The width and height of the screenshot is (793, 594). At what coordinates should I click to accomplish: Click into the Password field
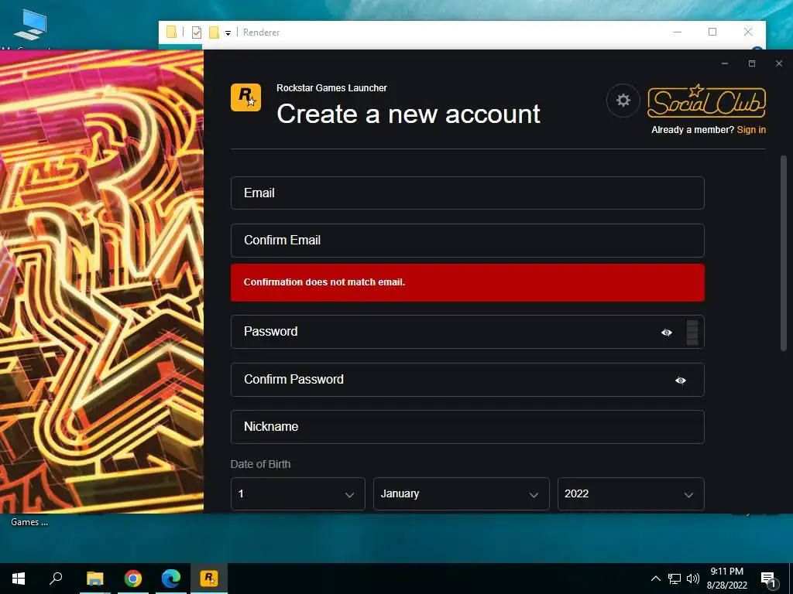pos(467,332)
